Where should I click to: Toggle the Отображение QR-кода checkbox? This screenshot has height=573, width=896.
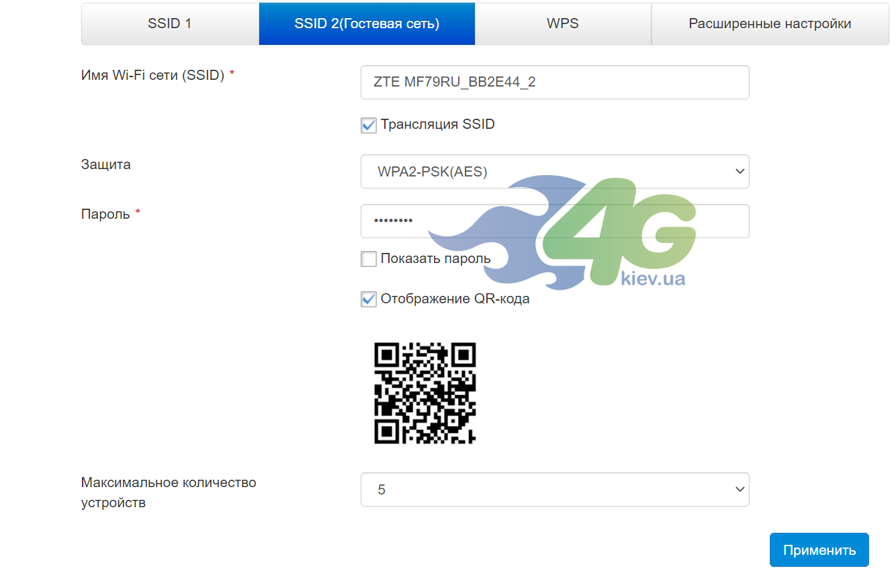(x=369, y=299)
